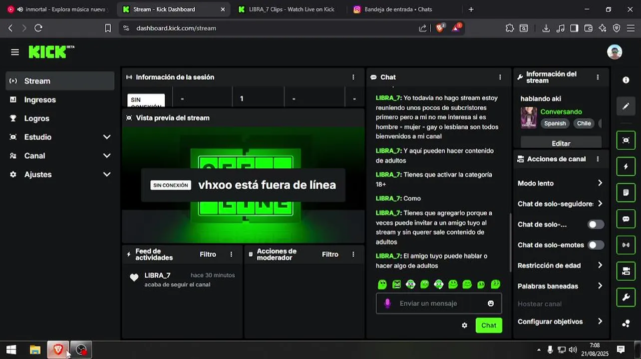Insert the first green Kick emote
Viewport: 641px width, 359px height.
click(x=382, y=285)
